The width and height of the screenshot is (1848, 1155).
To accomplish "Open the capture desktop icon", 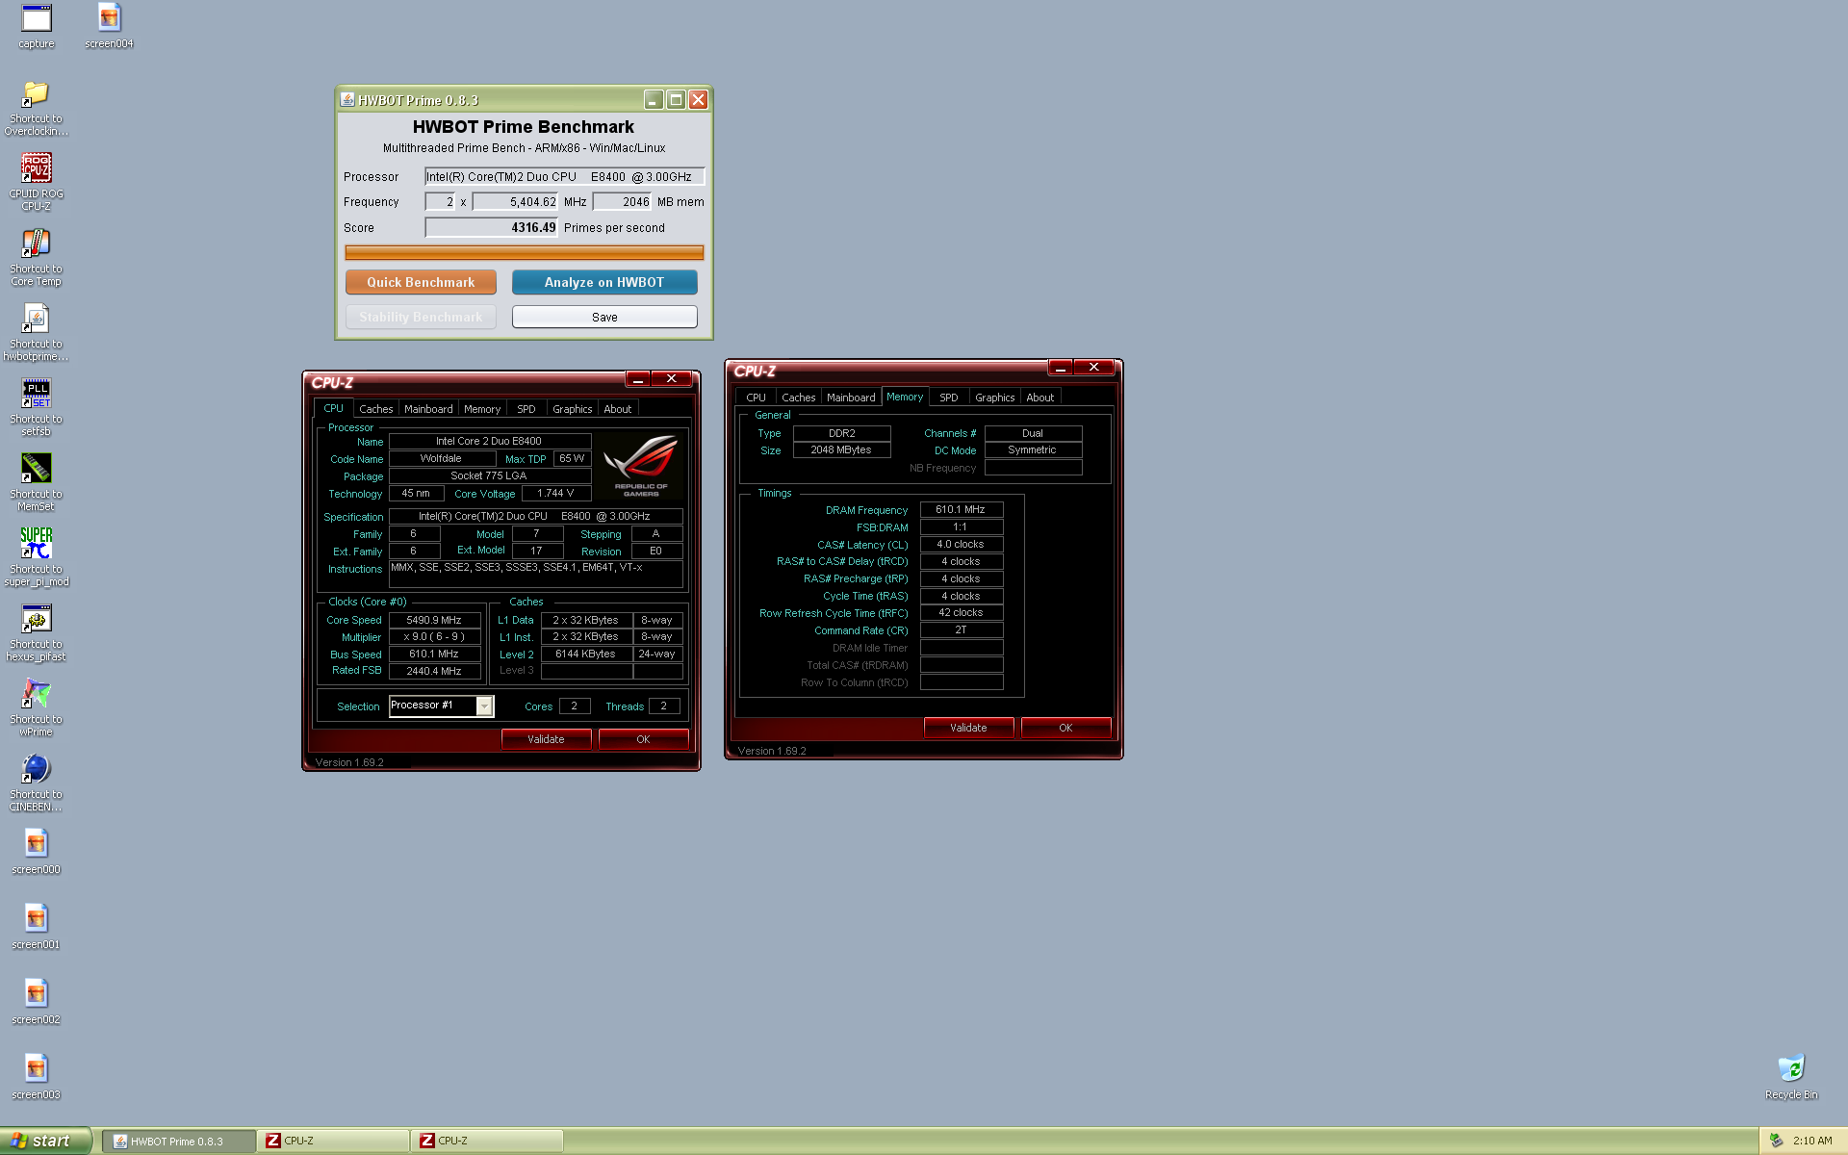I will point(37,26).
